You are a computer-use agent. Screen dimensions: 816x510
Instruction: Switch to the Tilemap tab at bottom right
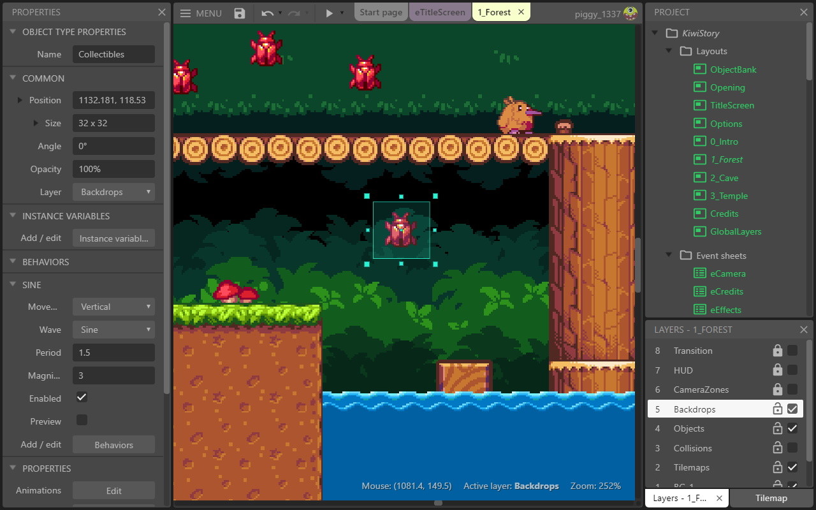(771, 498)
